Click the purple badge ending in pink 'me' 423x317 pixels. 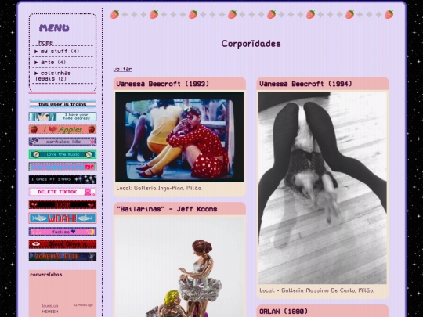pos(63,167)
